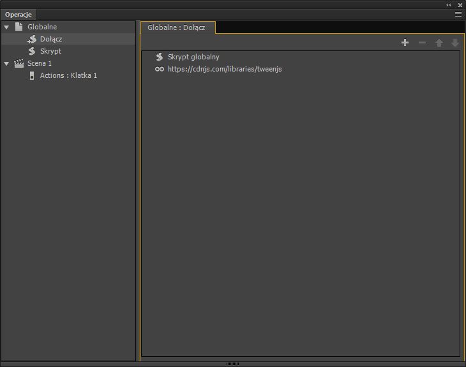Switch to the Operacje panel tab
Screen dimensions: 466x367
tap(18, 14)
